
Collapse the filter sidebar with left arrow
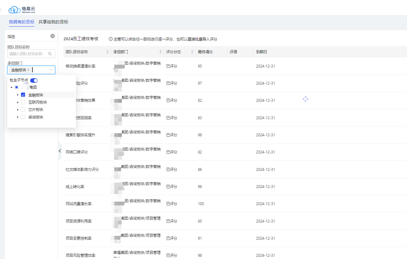click(x=60, y=151)
